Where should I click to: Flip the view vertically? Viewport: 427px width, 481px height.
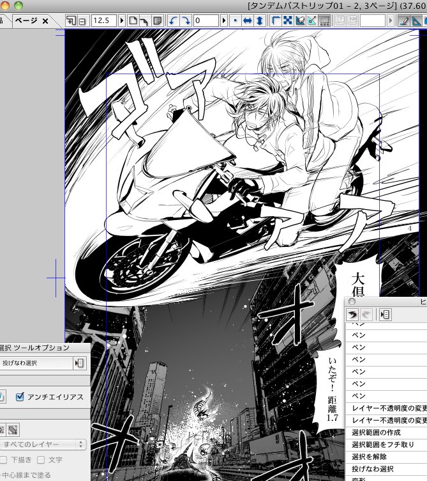(x=260, y=20)
